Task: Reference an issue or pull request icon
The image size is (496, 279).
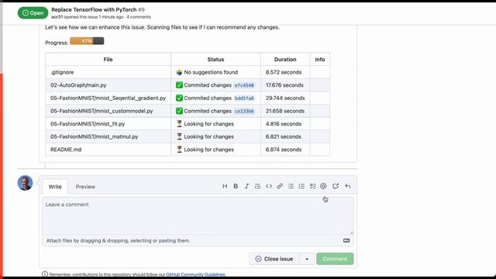Action: [x=336, y=186]
